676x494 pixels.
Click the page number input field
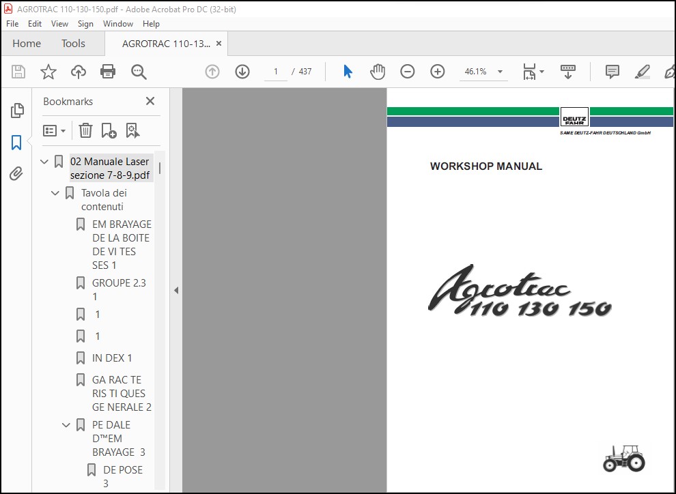coord(275,72)
